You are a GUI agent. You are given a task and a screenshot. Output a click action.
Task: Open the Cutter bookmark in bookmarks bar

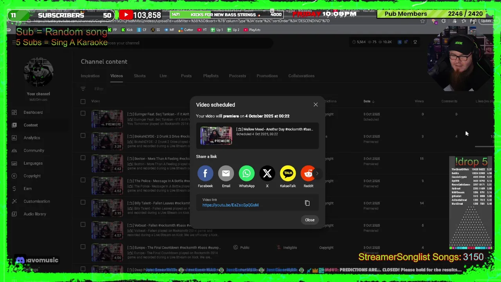tap(186, 30)
